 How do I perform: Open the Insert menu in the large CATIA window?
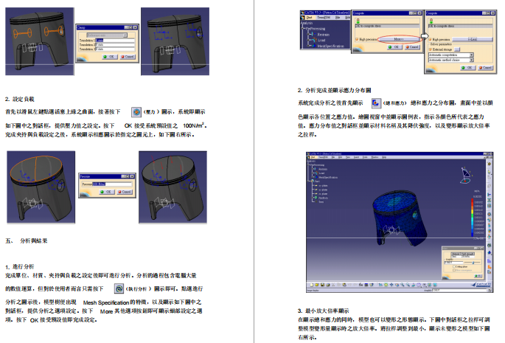pyautogui.click(x=357, y=157)
